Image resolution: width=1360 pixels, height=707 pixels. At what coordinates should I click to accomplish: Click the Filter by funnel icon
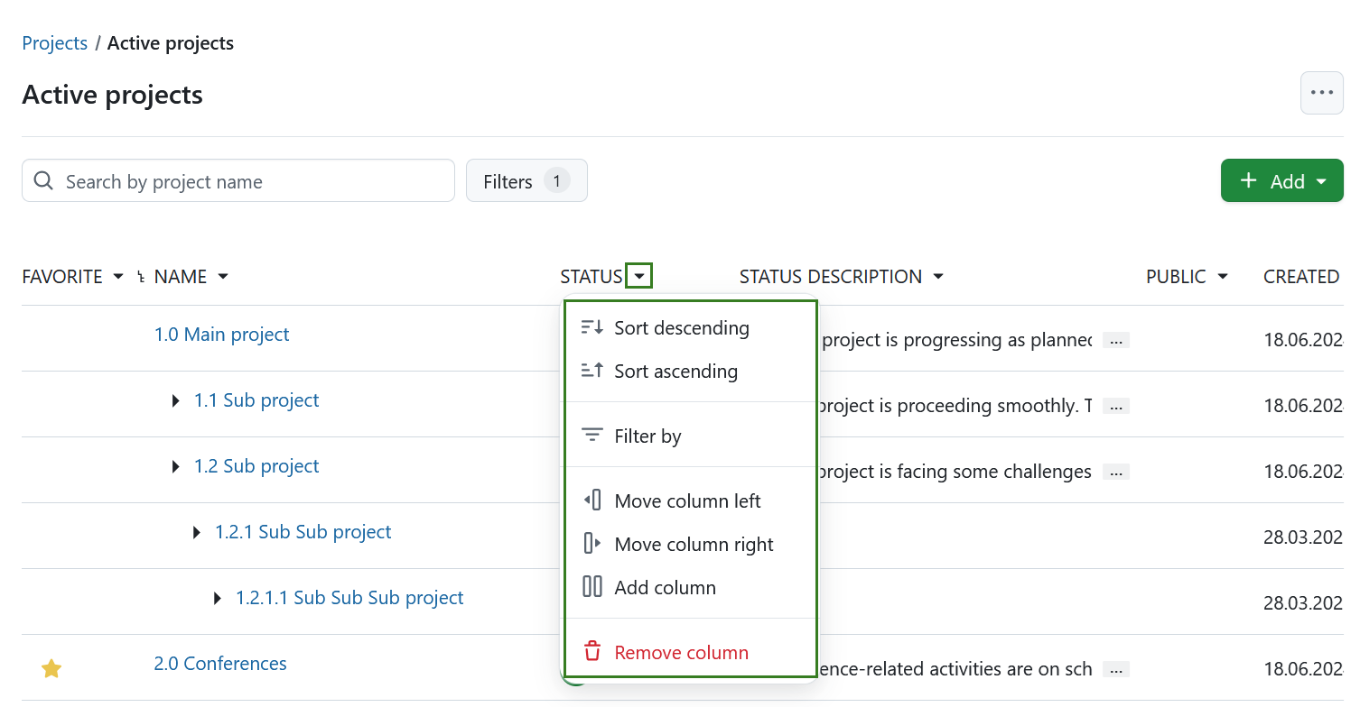pos(592,434)
